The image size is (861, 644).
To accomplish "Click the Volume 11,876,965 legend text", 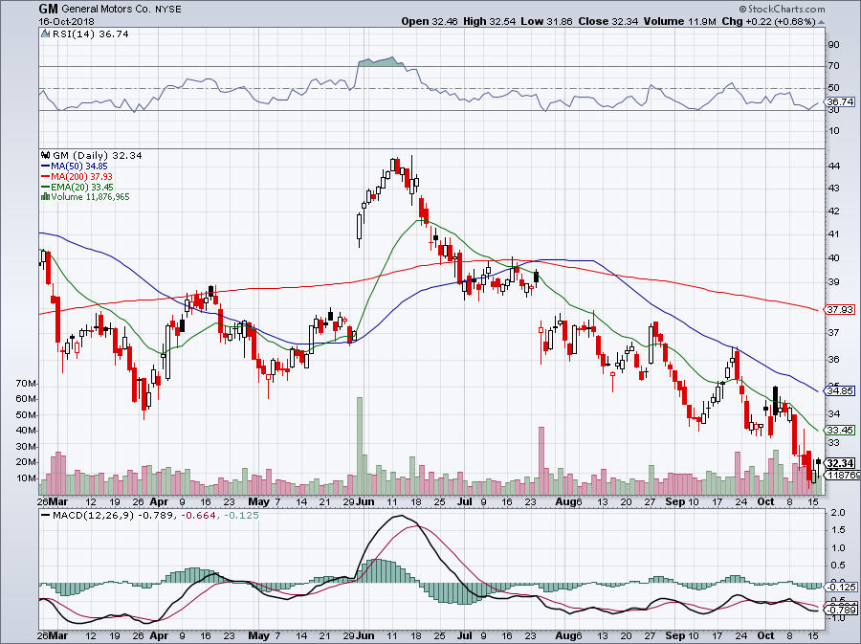I will (91, 197).
